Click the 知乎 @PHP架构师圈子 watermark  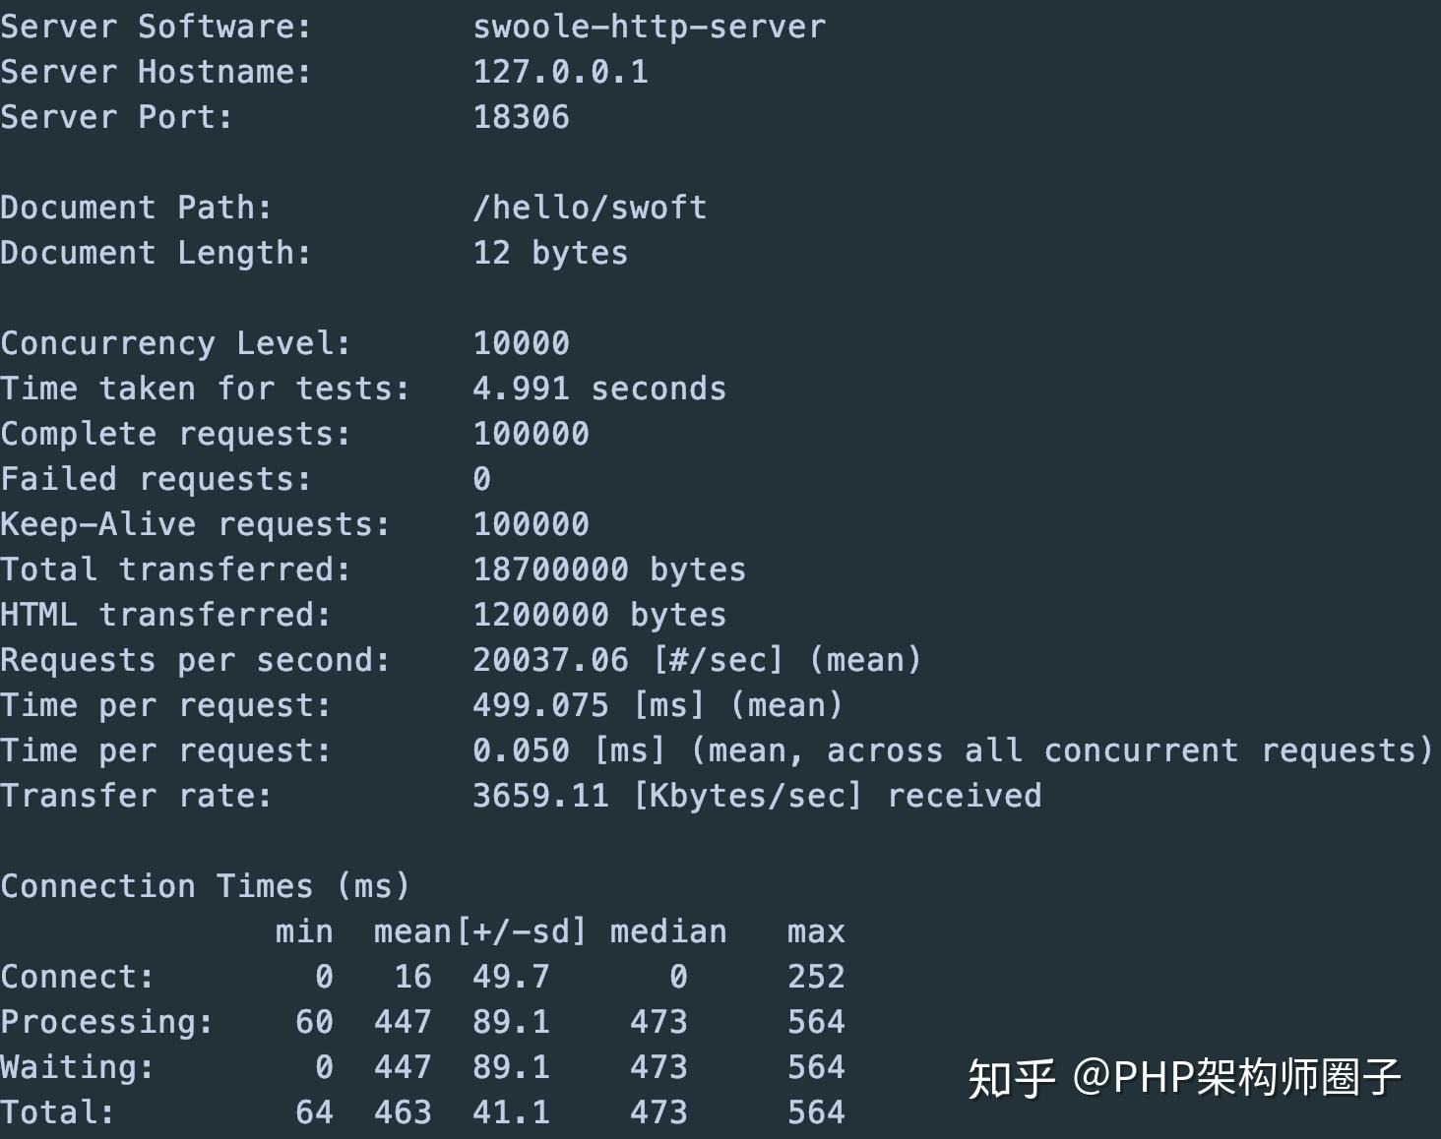tap(1184, 1078)
